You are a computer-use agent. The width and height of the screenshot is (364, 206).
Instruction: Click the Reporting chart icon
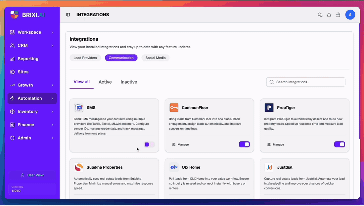coord(12,59)
